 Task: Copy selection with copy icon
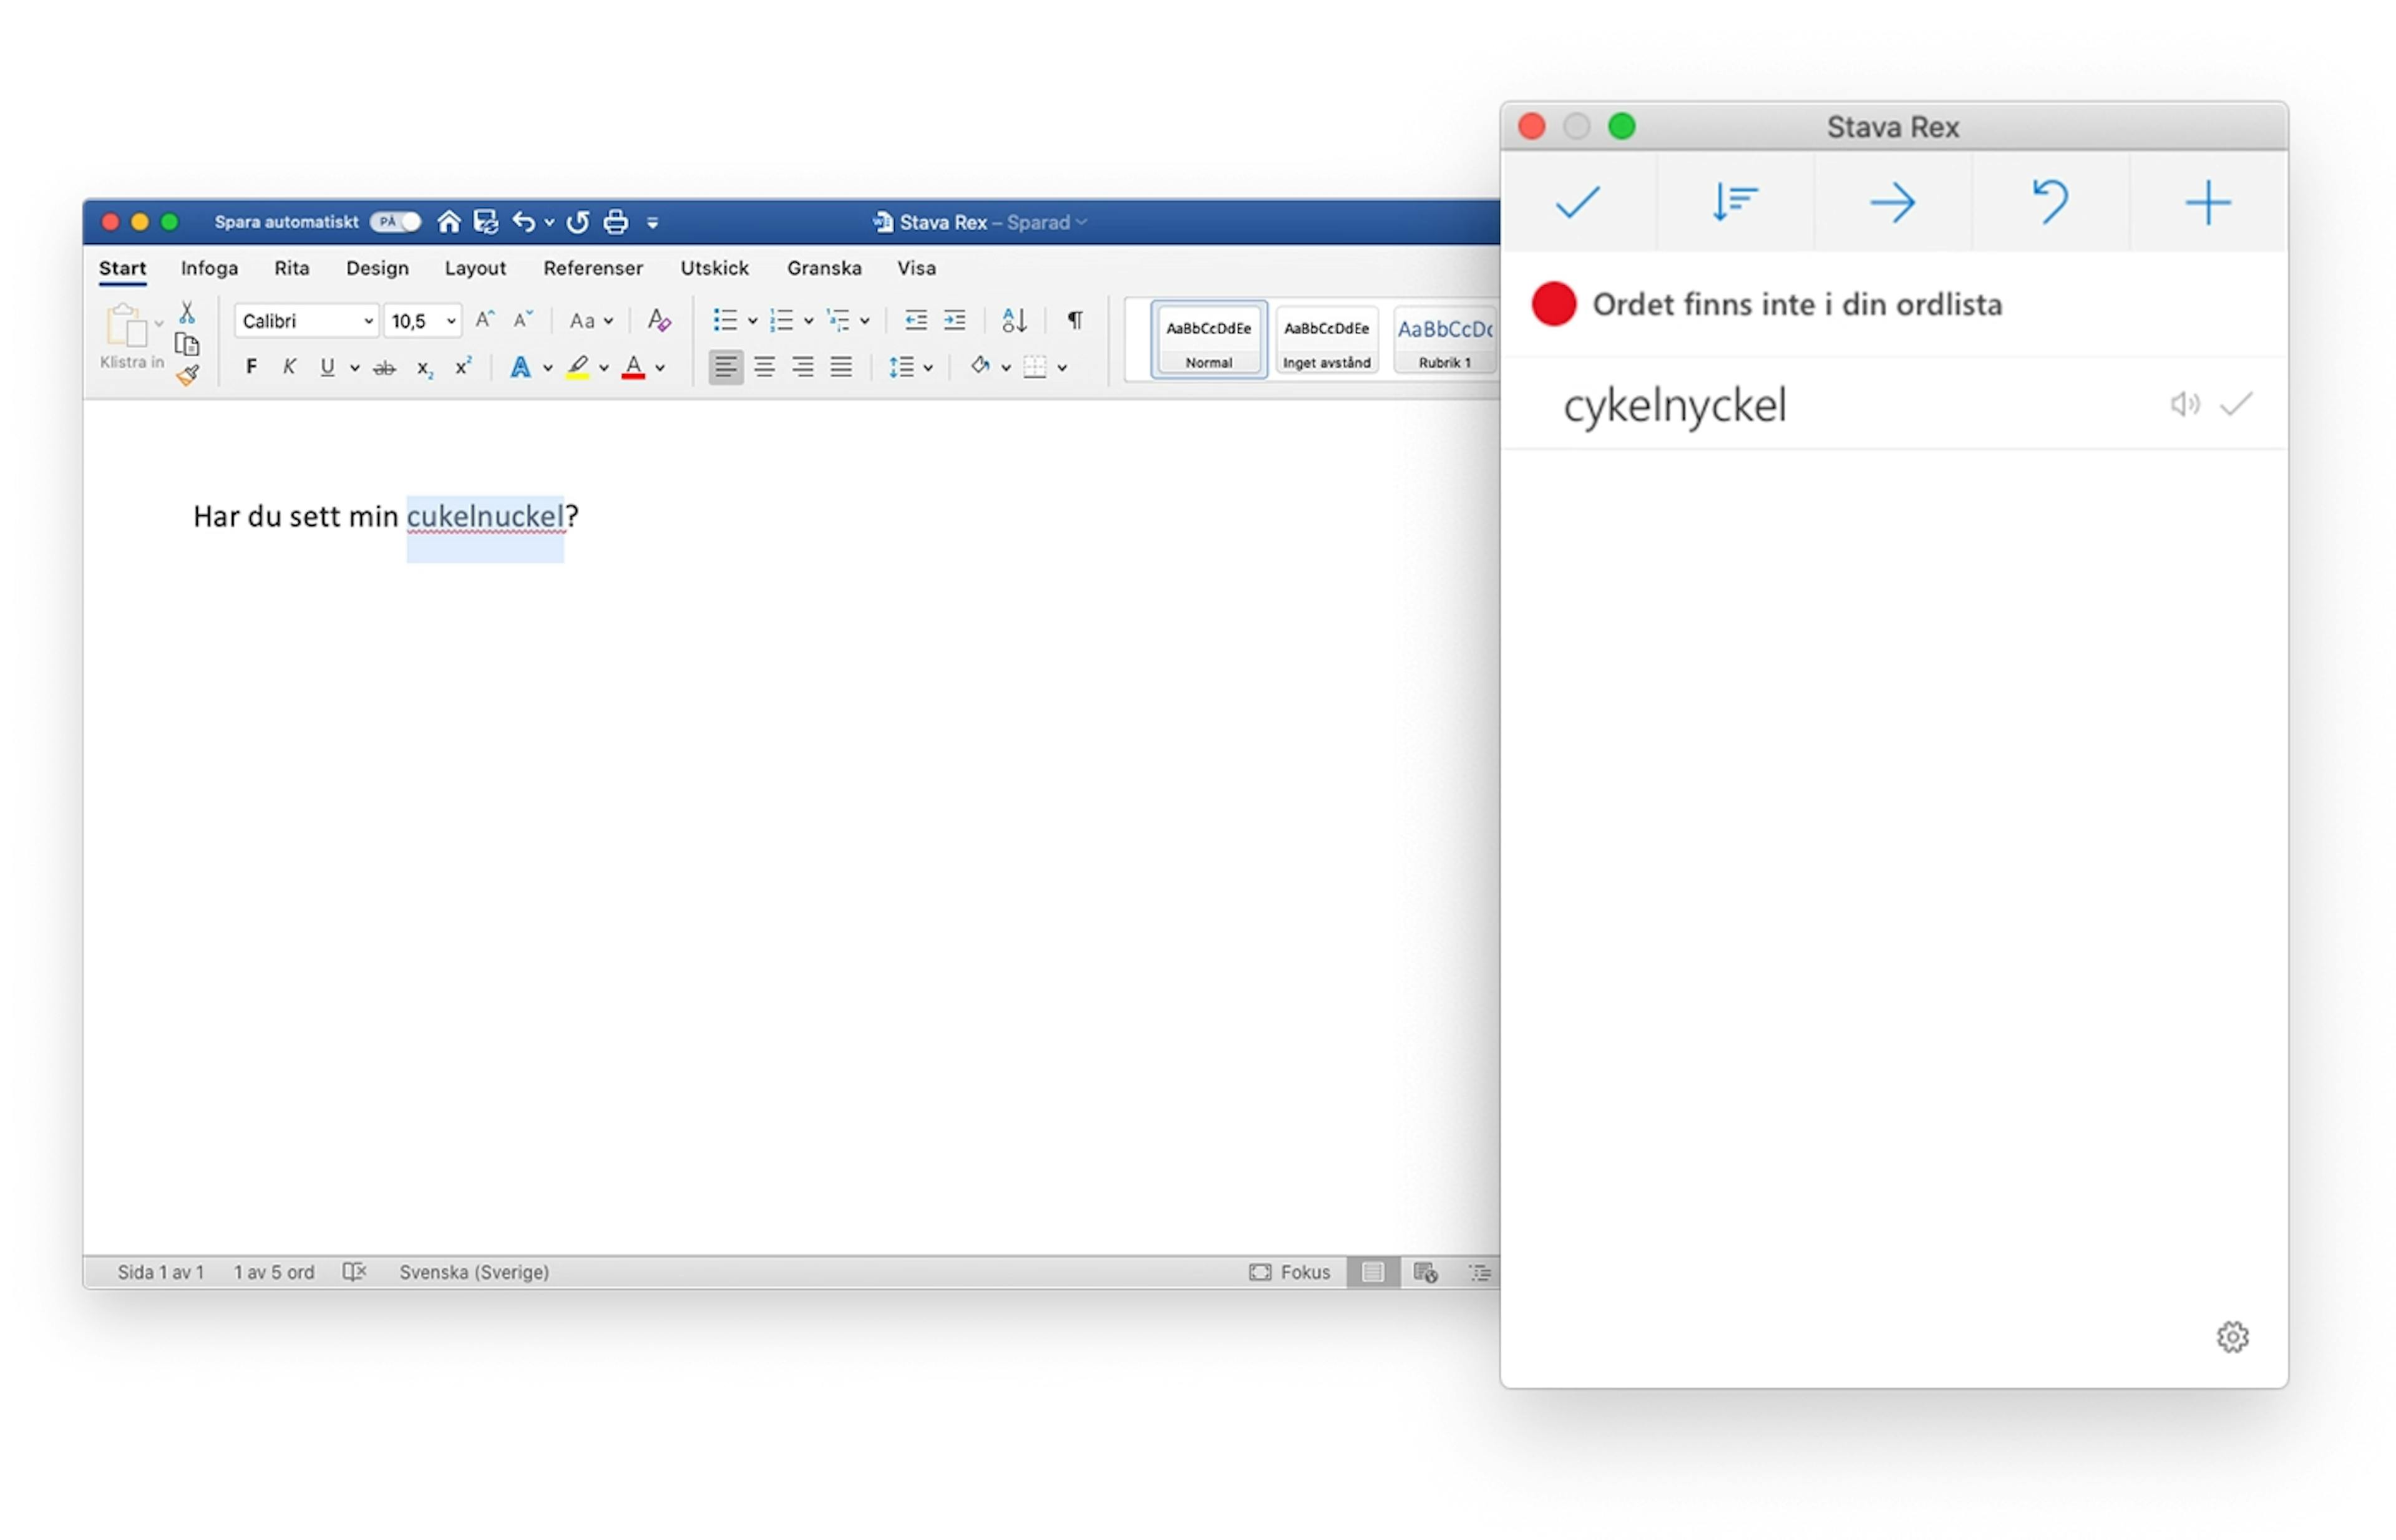pyautogui.click(x=186, y=344)
